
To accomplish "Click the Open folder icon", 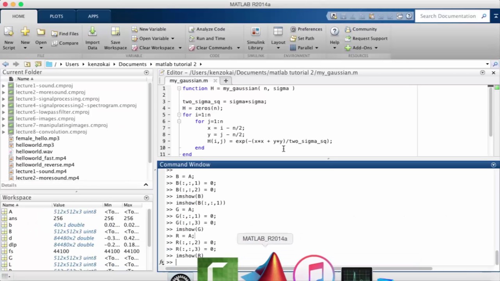I will tap(41, 32).
